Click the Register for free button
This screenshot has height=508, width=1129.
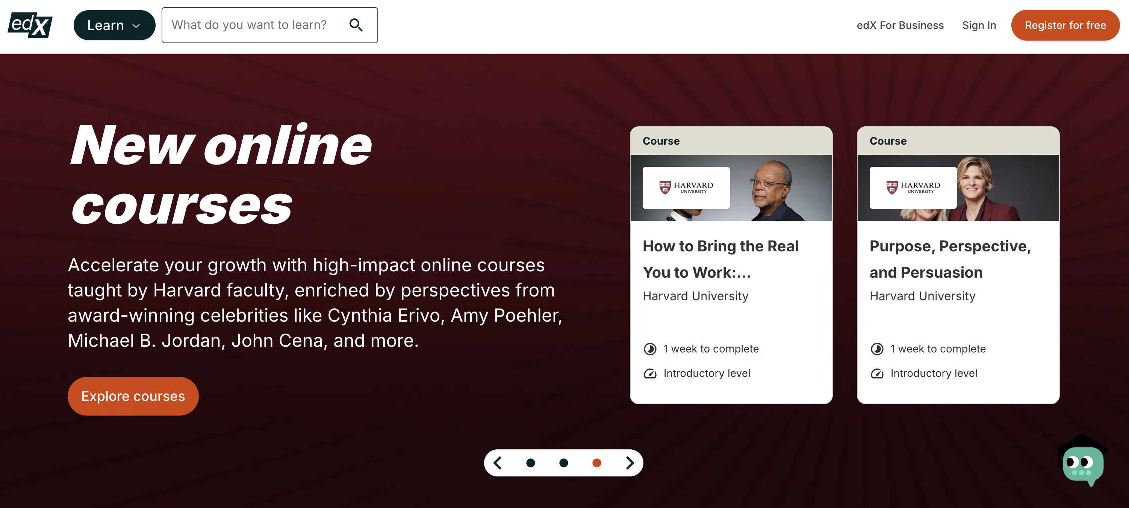click(x=1065, y=26)
